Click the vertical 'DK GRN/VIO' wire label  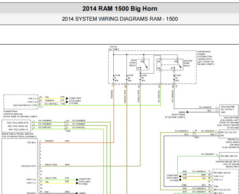[173, 96]
